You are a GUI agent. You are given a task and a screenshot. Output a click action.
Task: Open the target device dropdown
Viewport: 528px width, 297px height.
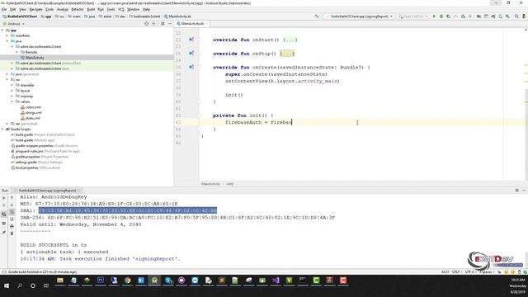tap(412, 16)
